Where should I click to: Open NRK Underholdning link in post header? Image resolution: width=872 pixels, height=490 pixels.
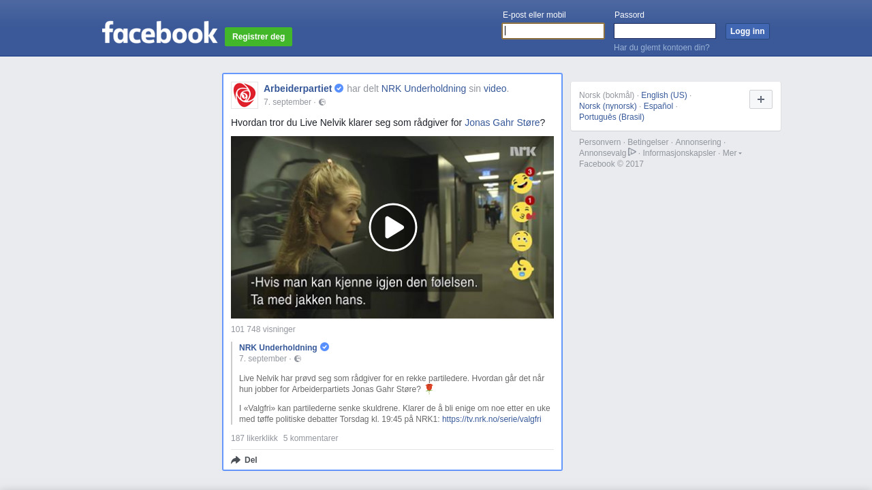coord(424,88)
